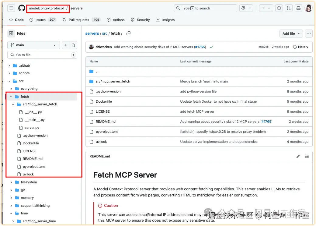Click the ddworken author name
The image size is (316, 226).
pos(104,47)
